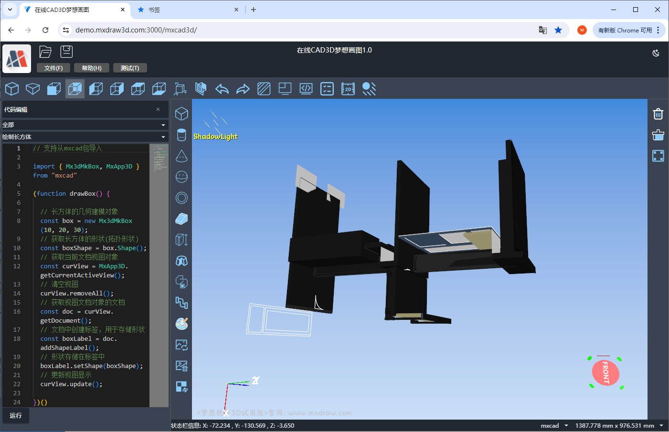The height and width of the screenshot is (432, 669).
Task: Click the redo arrow in the toolbar
Action: tap(243, 89)
